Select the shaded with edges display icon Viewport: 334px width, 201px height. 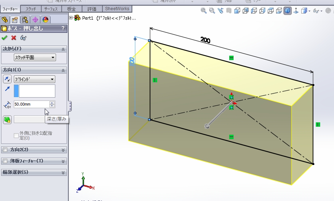[288, 11]
